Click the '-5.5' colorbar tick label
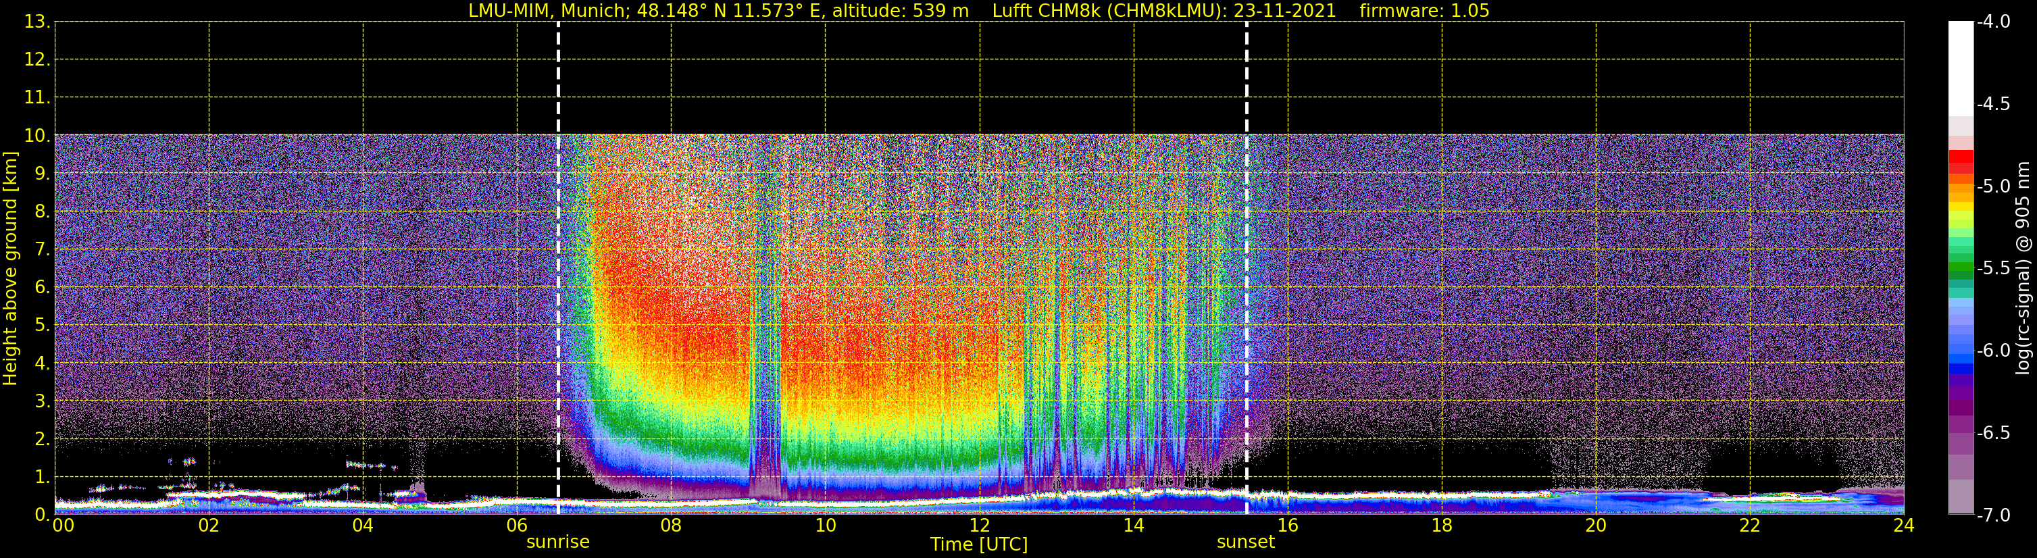This screenshot has height=558, width=2037. 1992,269
